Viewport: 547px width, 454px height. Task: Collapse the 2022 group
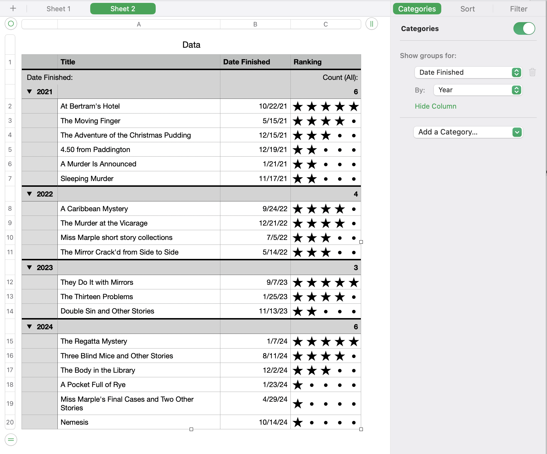coord(29,194)
